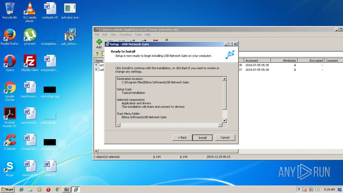Select changesan... document on desktop
343x193 pixels.
click(30, 142)
